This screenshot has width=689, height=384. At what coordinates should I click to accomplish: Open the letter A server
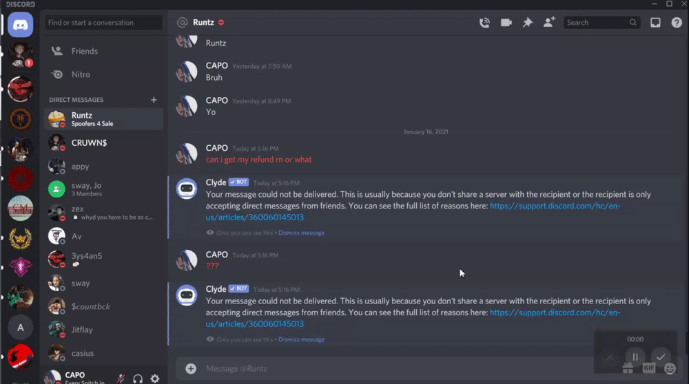click(x=20, y=328)
